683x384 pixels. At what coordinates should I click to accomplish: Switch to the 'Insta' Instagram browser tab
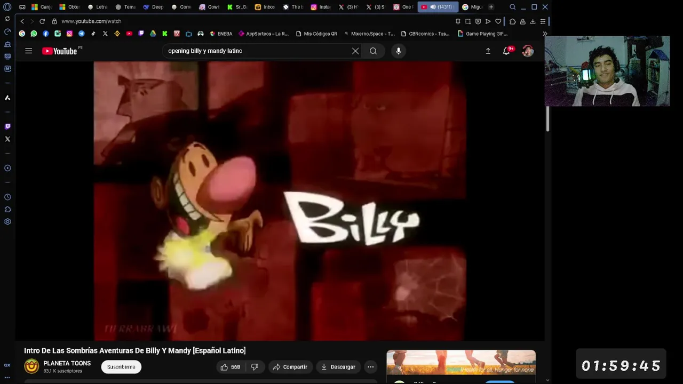pyautogui.click(x=321, y=7)
